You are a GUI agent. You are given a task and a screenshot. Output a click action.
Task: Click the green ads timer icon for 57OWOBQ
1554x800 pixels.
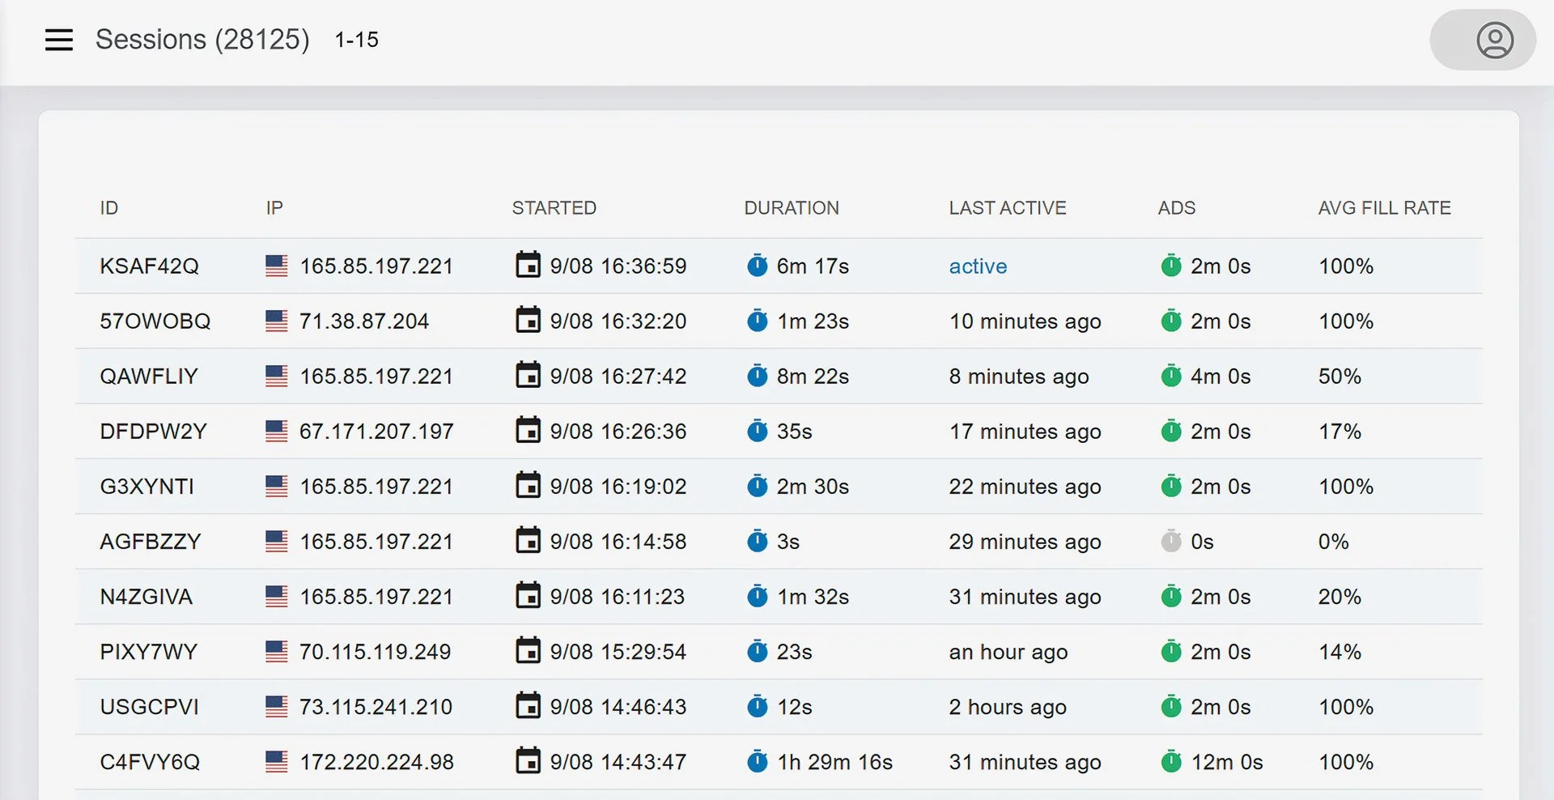(1171, 321)
